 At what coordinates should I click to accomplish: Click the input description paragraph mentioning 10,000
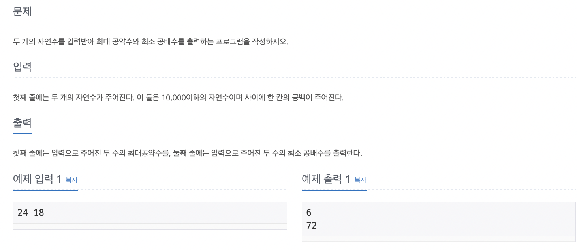coord(179,97)
